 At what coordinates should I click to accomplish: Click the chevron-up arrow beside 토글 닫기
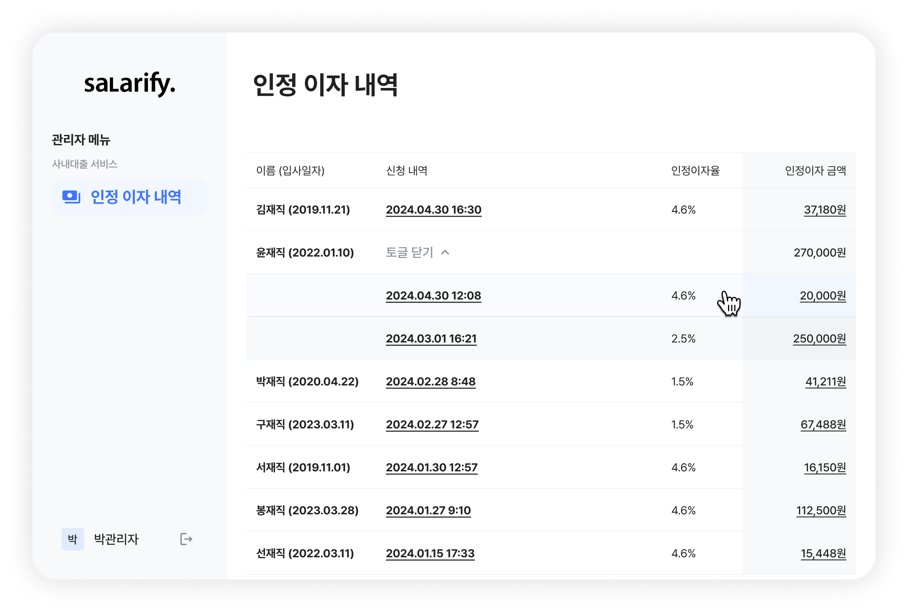click(x=445, y=253)
